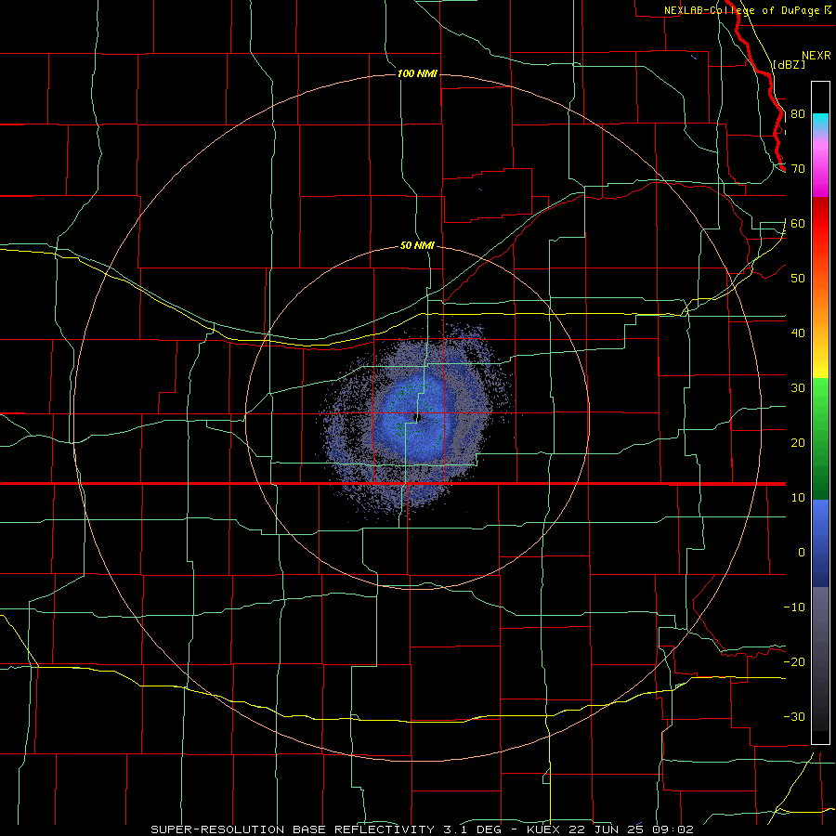
Task: Click the 80 value on the dBZ scale
Action: click(x=798, y=114)
